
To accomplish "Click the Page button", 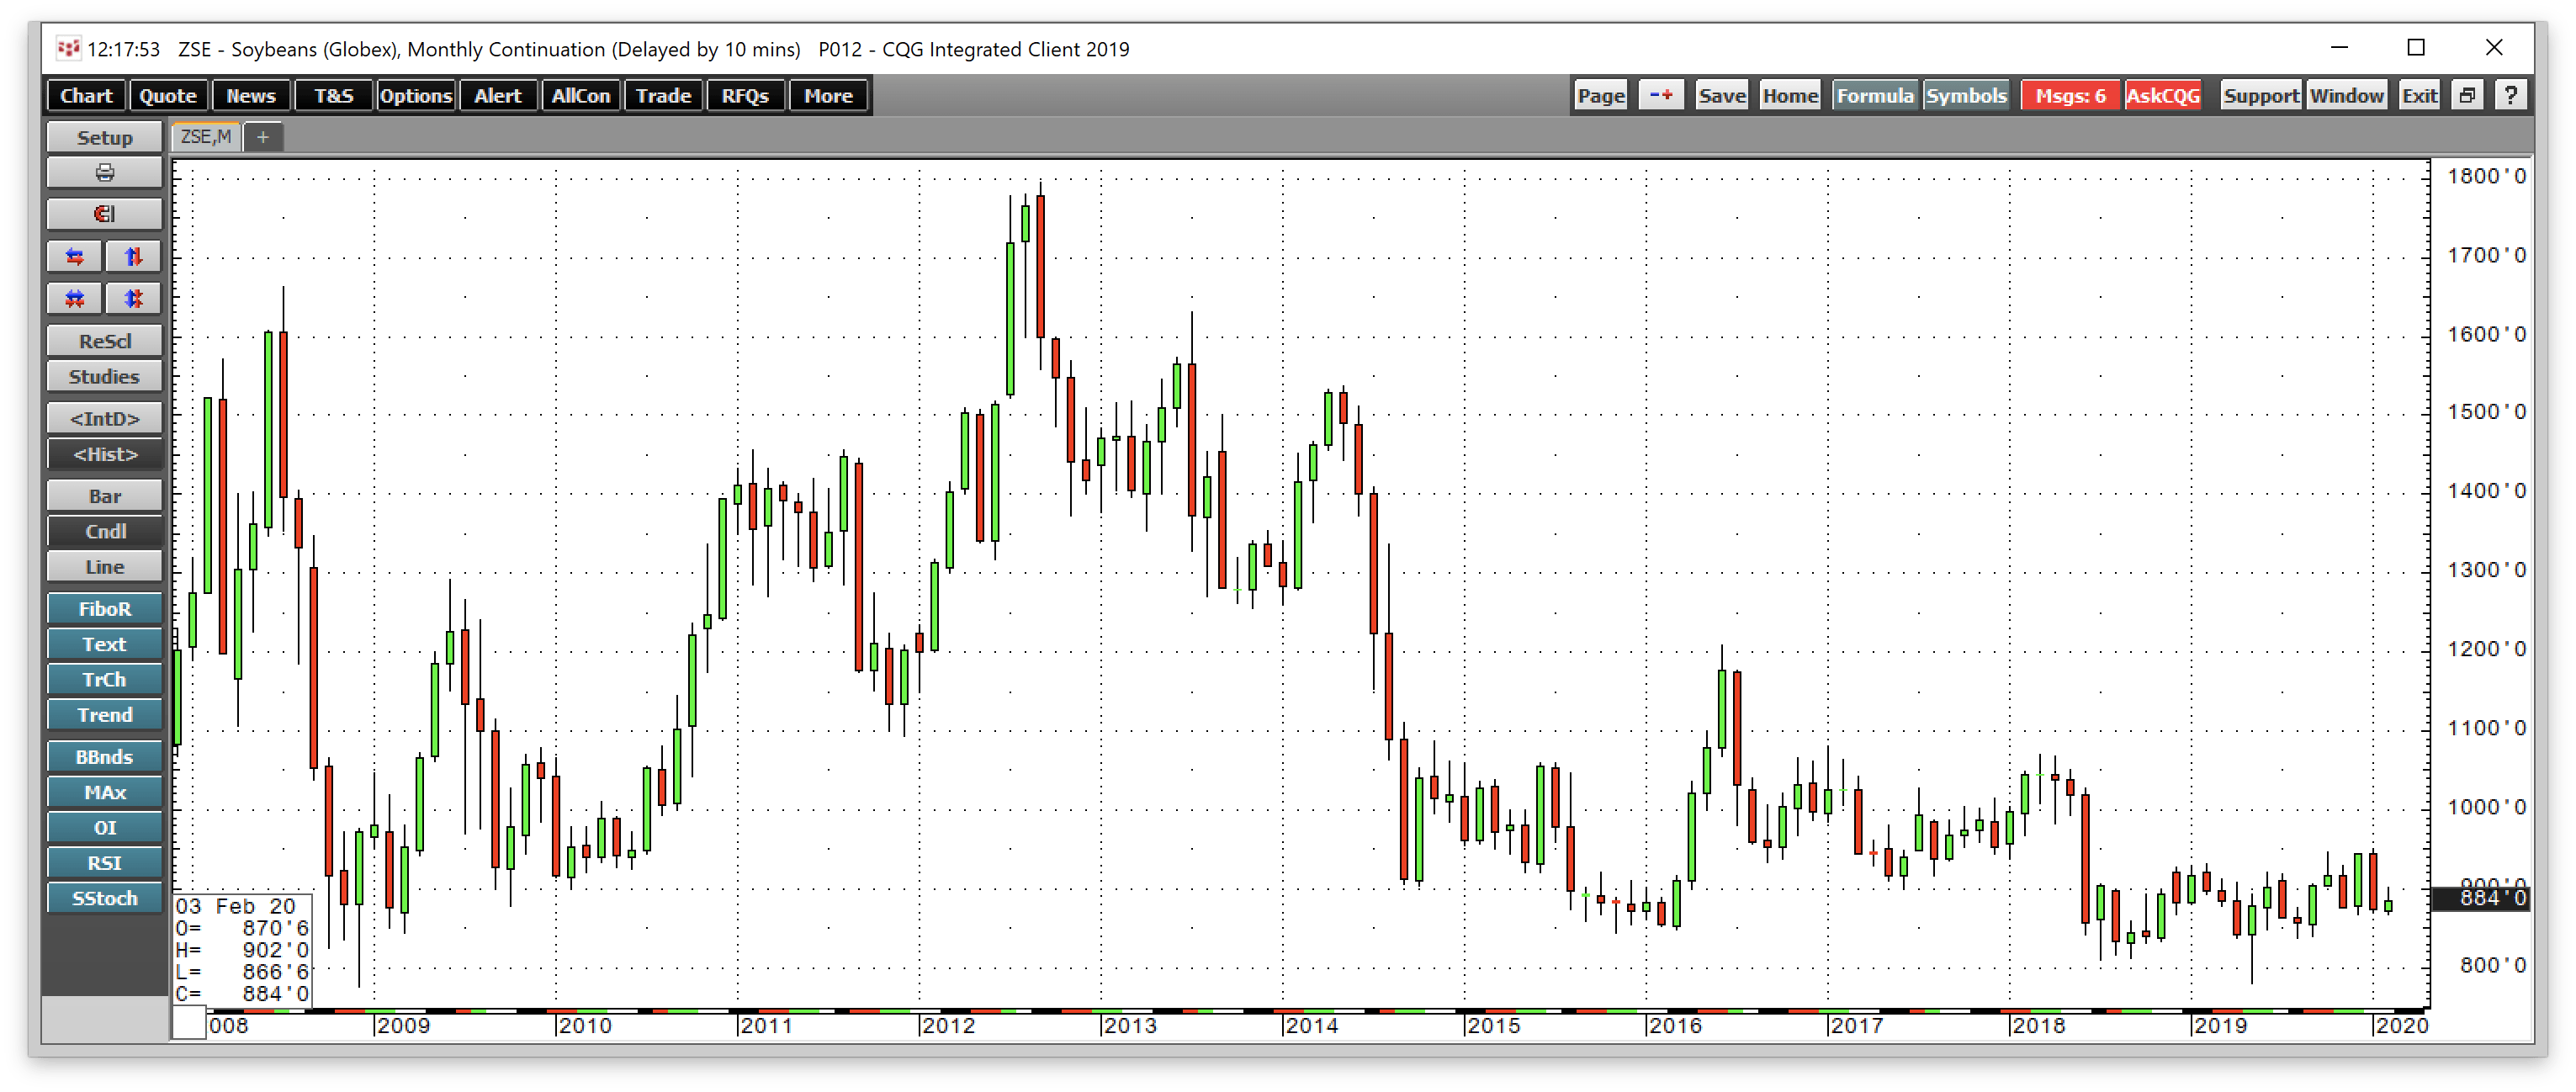I will pyautogui.click(x=1601, y=96).
